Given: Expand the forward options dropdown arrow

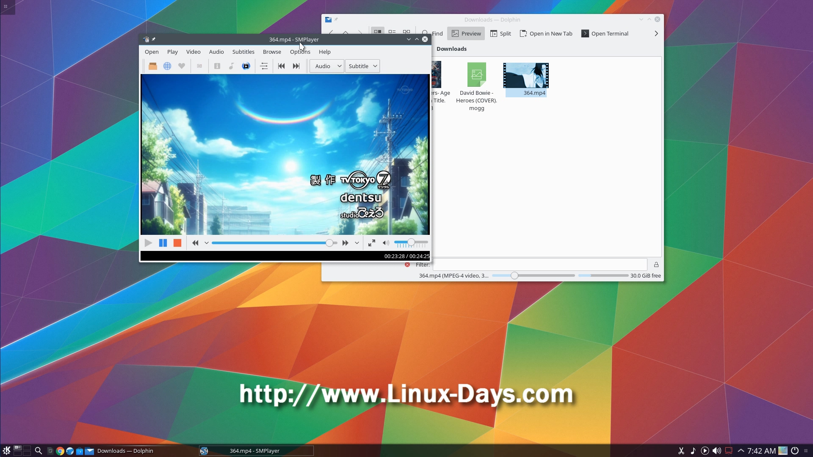Looking at the screenshot, I should click(357, 243).
